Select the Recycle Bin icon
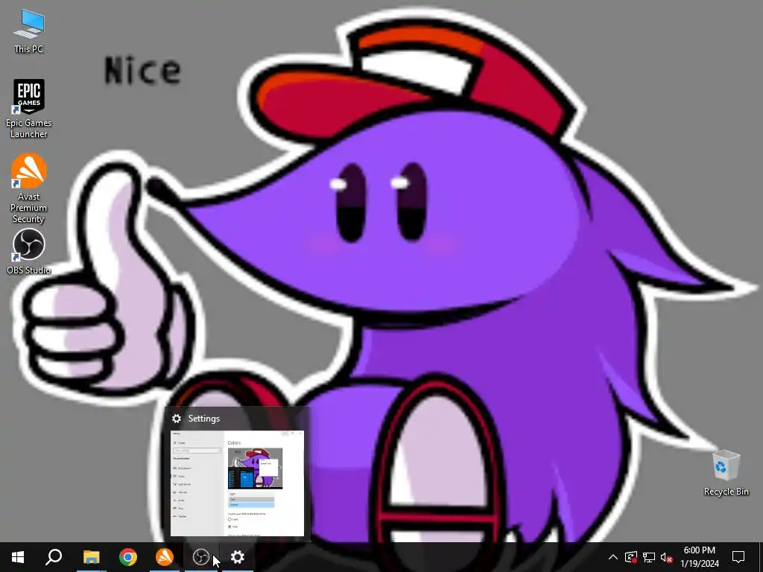 click(x=726, y=473)
